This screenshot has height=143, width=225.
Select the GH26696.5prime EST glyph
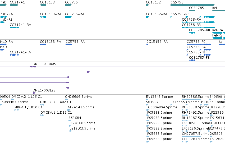pyautogui.click(x=66, y=99)
